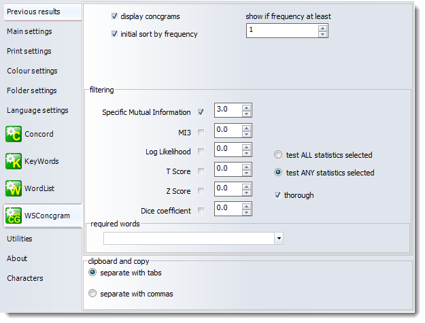Click the Concord tool icon
Screen dimensions: 425x323
click(x=14, y=134)
